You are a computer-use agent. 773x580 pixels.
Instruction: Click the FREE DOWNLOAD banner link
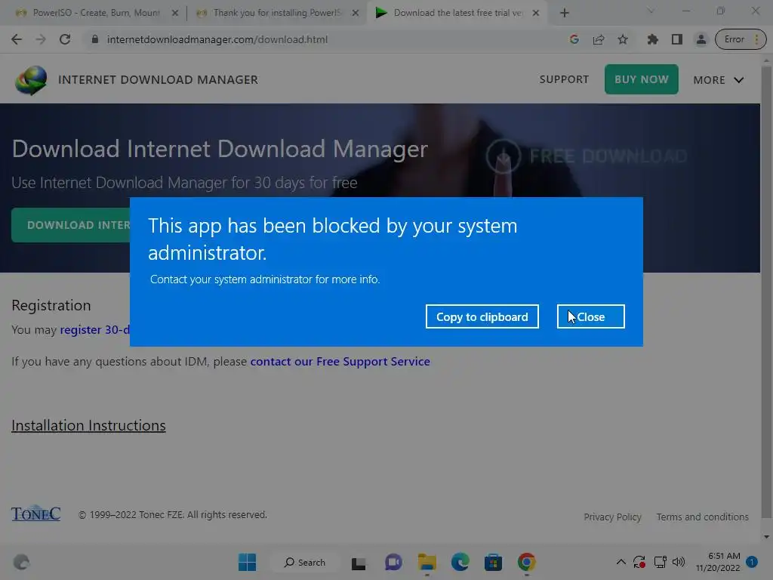tap(587, 156)
